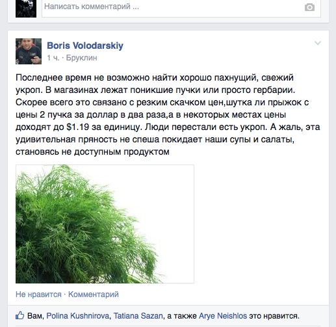Click the Бруклин location link

[81, 58]
